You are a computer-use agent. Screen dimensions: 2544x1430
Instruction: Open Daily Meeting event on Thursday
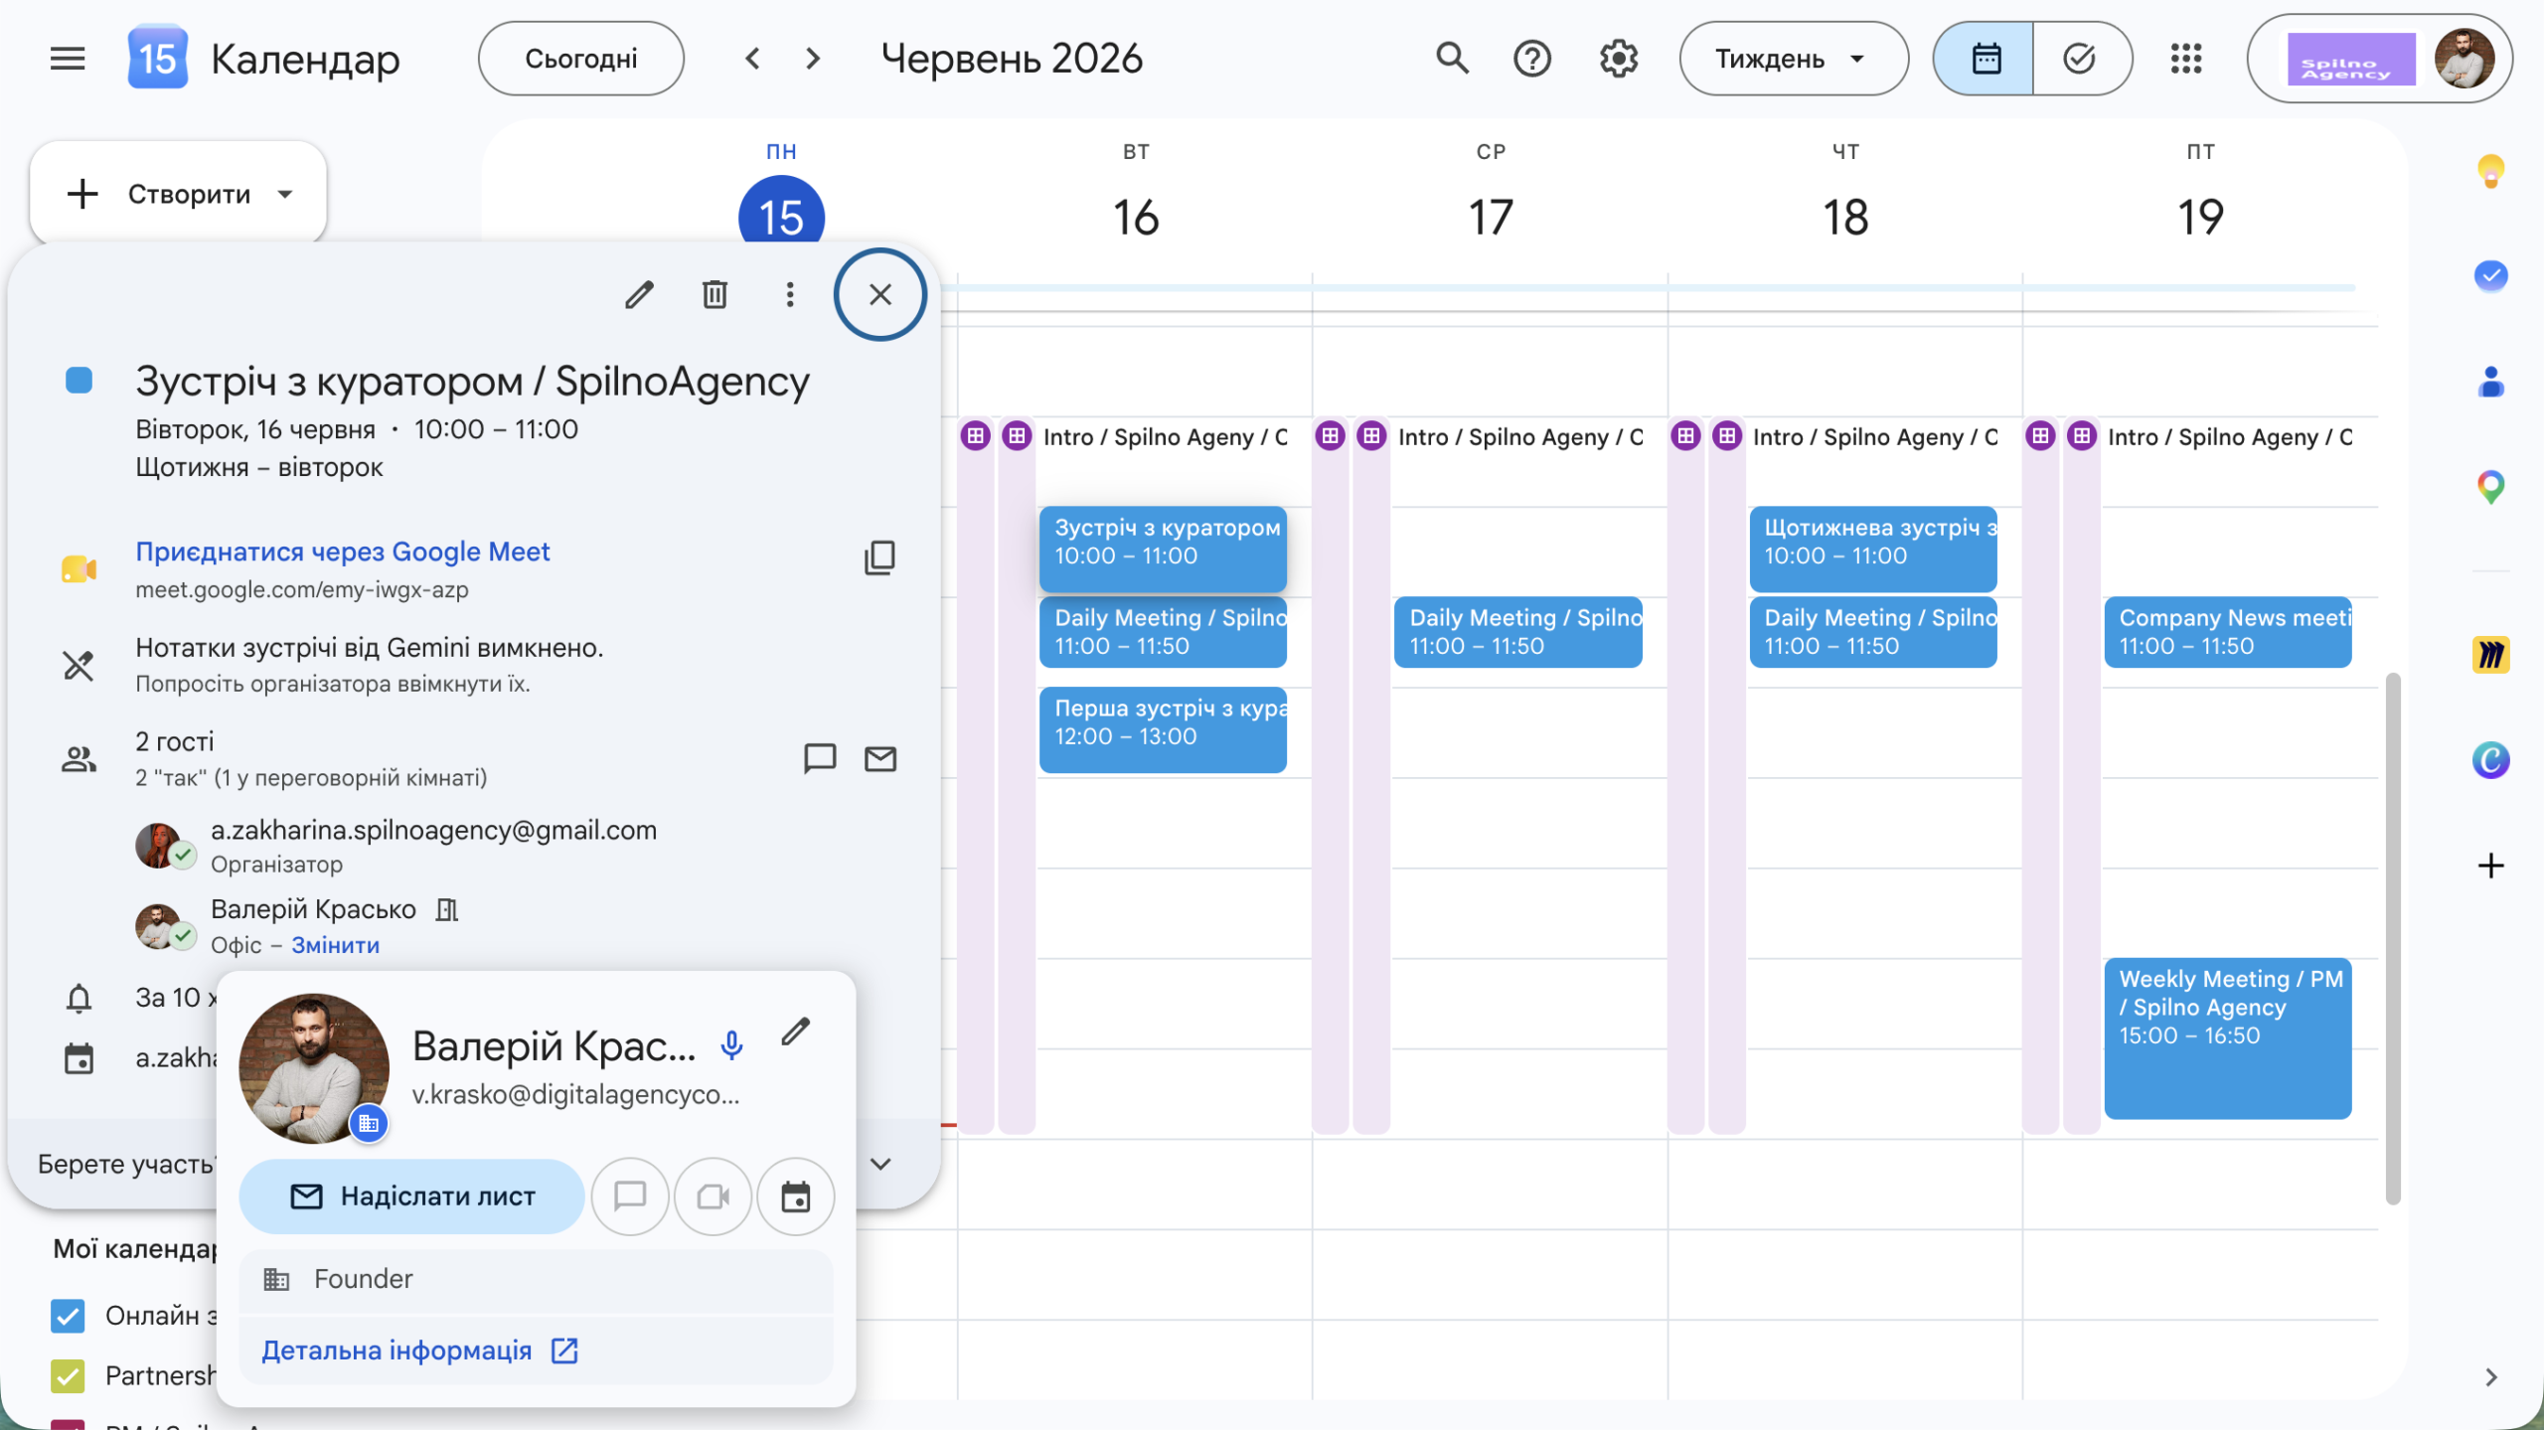(x=1873, y=632)
